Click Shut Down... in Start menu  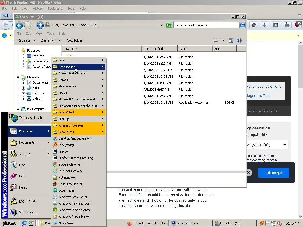(x=29, y=212)
